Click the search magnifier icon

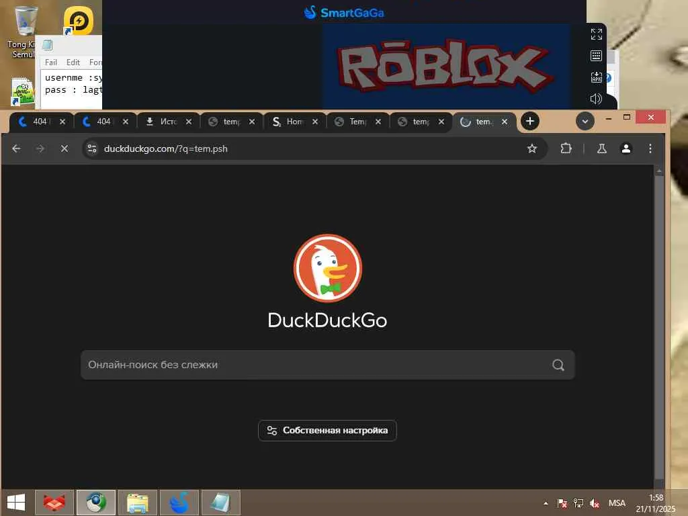tap(558, 365)
